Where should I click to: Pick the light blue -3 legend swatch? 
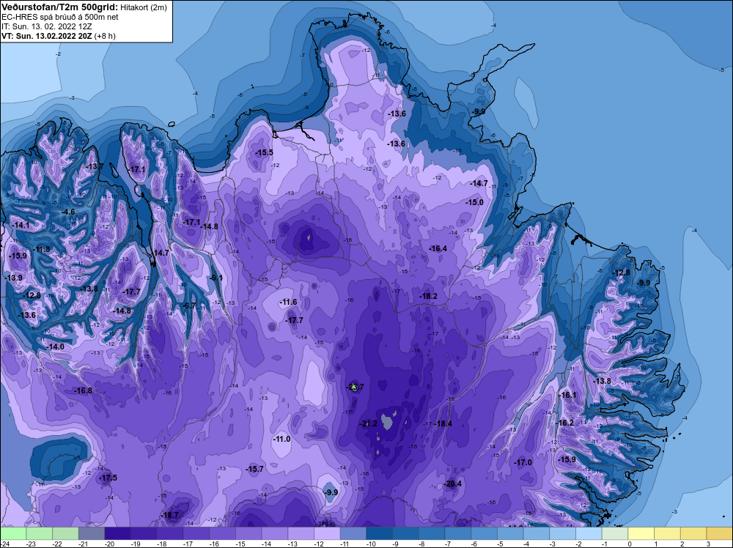pos(563,533)
